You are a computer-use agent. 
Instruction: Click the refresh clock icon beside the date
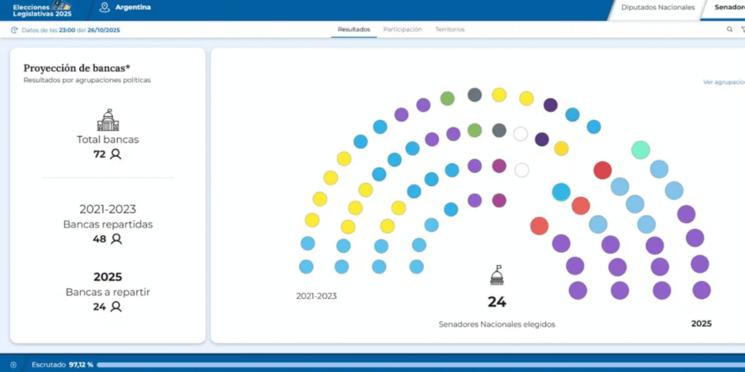[15, 30]
